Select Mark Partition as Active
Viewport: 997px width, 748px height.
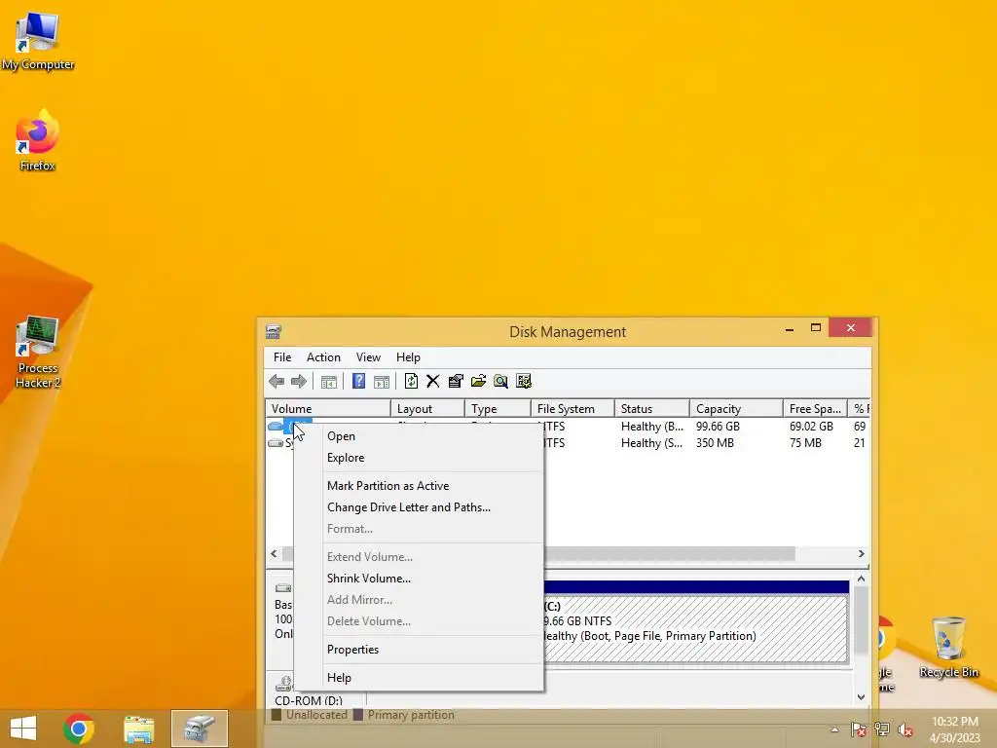tap(420, 486)
